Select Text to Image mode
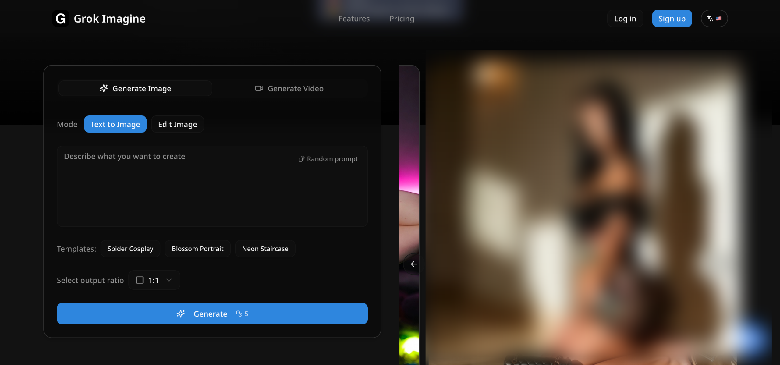780x365 pixels. 115,124
